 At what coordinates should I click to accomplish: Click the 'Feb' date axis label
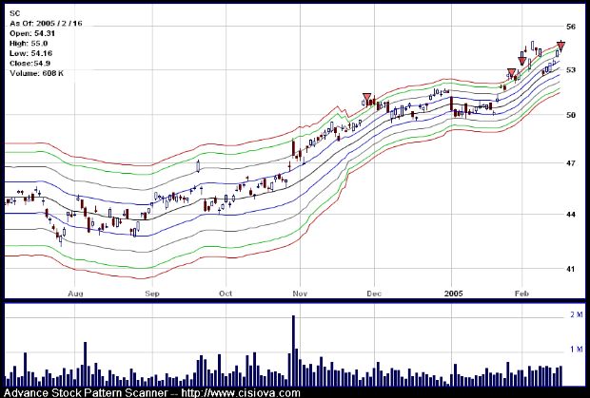point(521,294)
